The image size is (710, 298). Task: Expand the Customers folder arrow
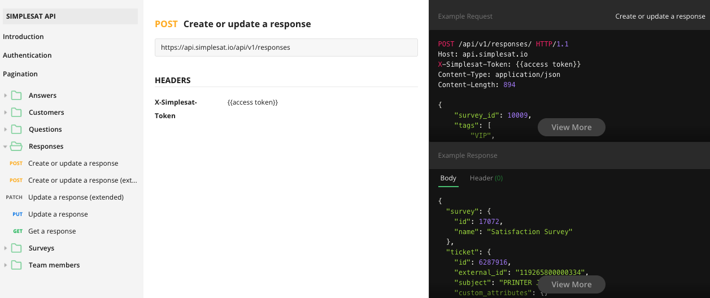click(x=6, y=113)
